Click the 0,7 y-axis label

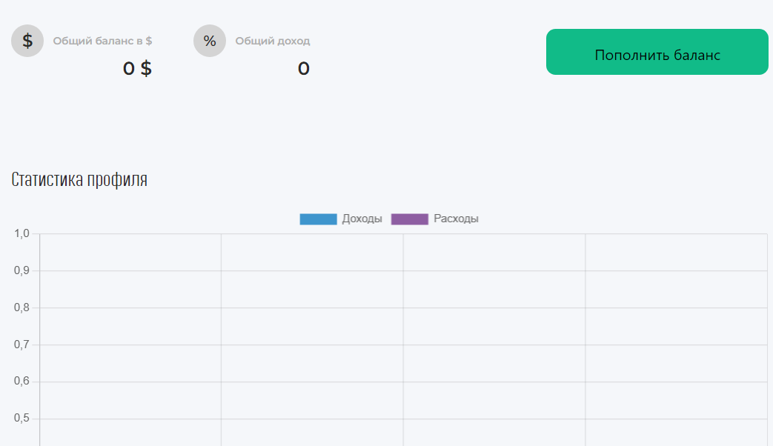tap(21, 345)
